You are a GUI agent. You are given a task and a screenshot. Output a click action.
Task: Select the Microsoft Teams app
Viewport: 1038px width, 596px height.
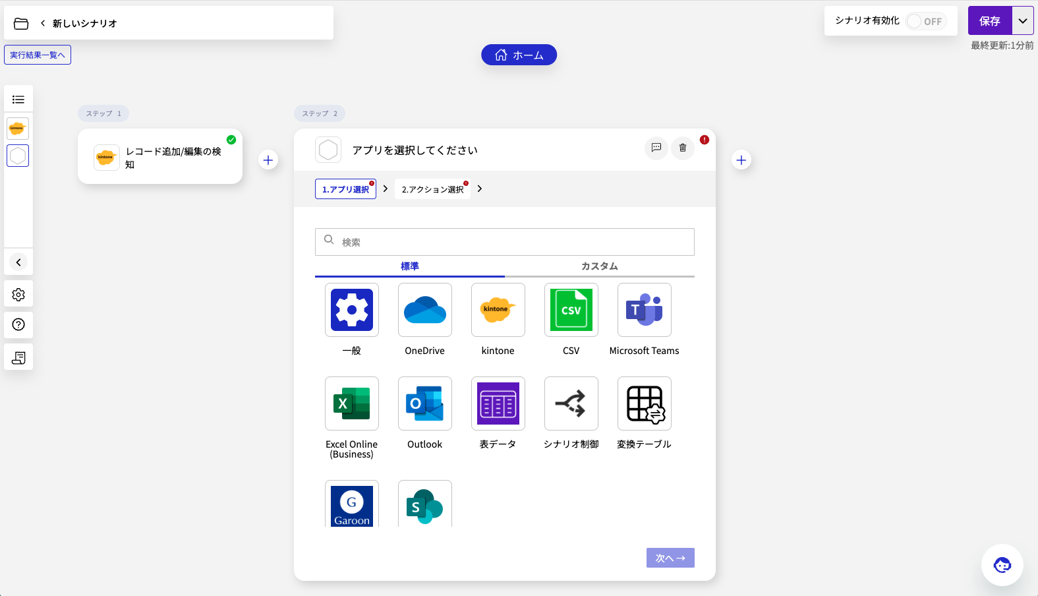644,310
